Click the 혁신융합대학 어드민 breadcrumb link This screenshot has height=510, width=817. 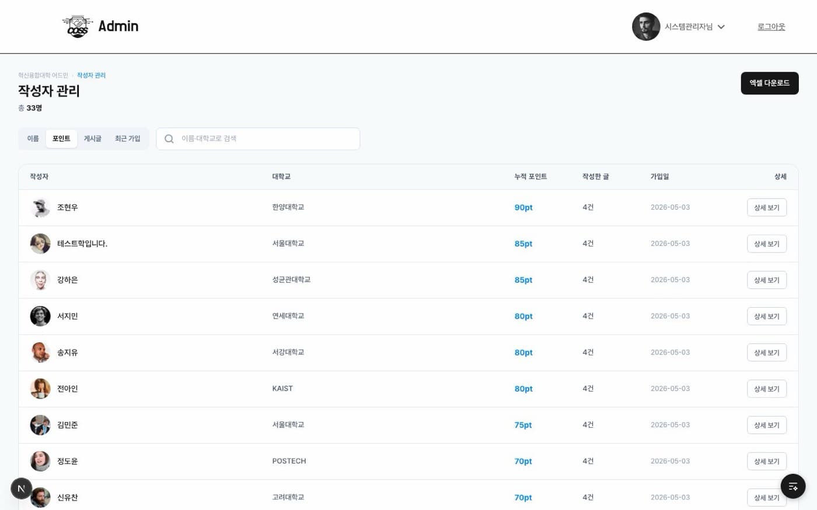(x=43, y=75)
